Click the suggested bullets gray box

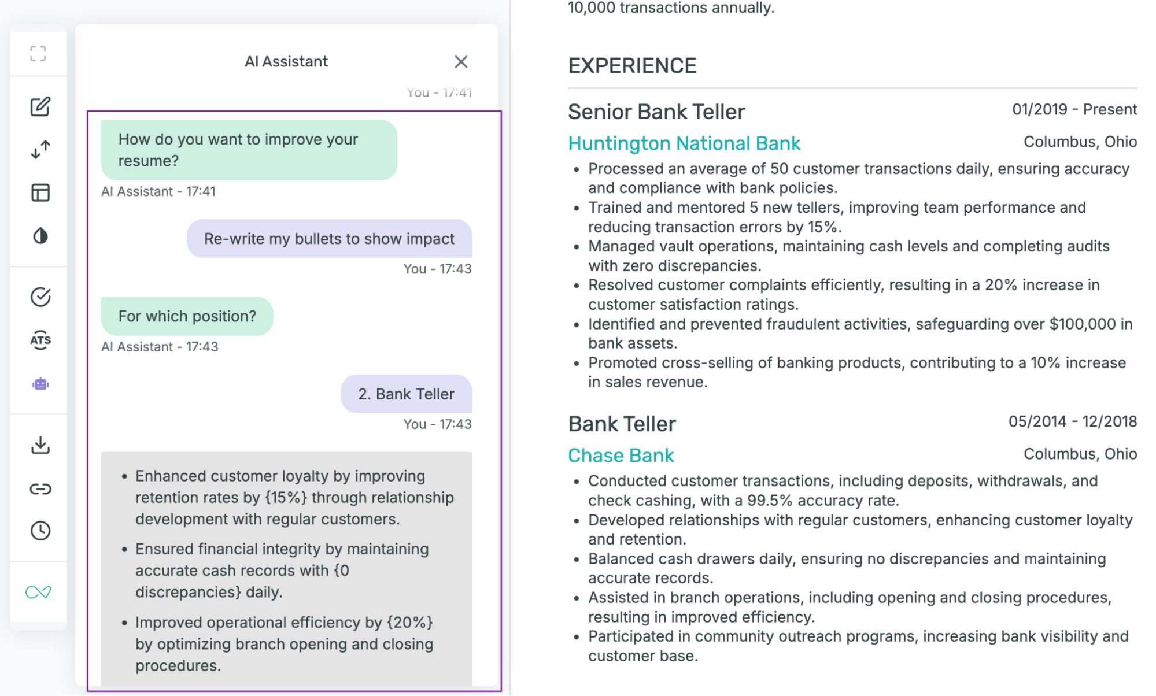pos(286,569)
